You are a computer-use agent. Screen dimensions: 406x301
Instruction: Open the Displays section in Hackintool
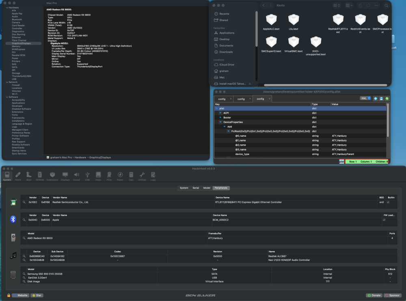65,176
